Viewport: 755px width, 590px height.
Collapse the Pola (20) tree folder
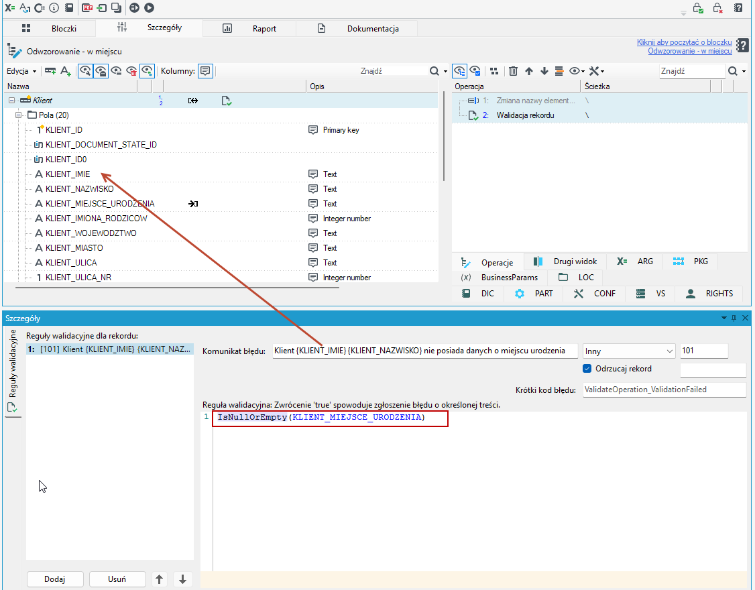(18, 115)
